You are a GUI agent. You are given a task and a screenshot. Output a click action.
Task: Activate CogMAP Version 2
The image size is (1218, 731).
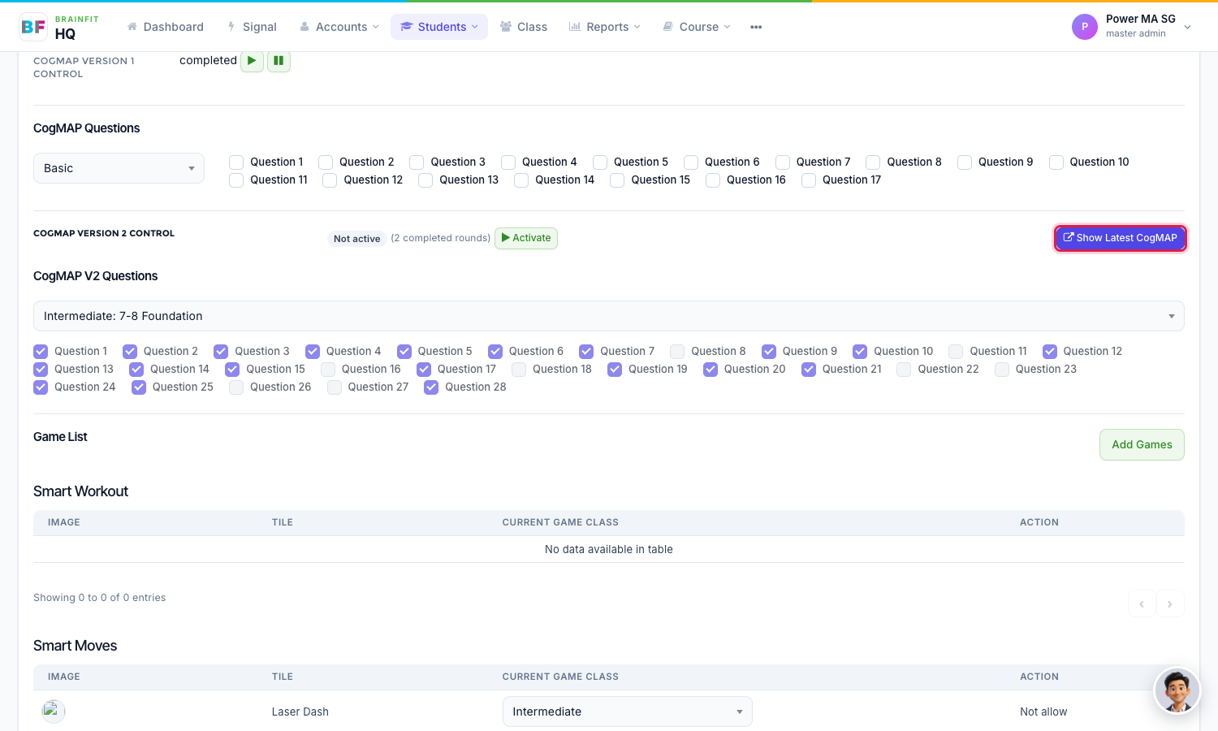pyautogui.click(x=526, y=238)
